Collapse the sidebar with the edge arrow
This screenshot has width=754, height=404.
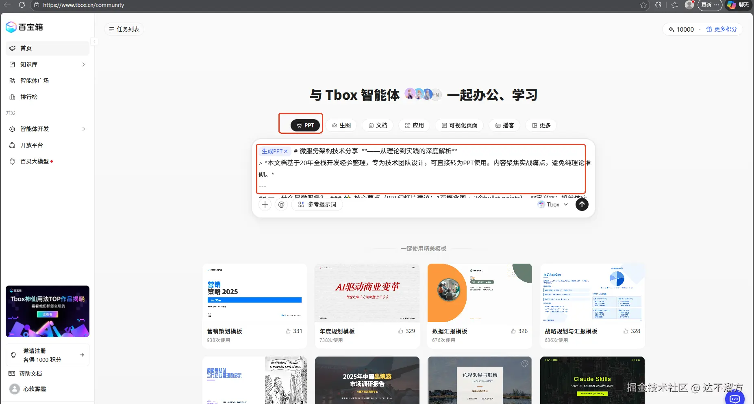click(x=94, y=41)
